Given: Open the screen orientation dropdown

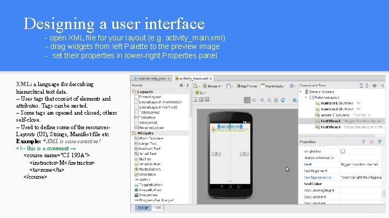Looking at the screenshot, I should coord(229,86).
